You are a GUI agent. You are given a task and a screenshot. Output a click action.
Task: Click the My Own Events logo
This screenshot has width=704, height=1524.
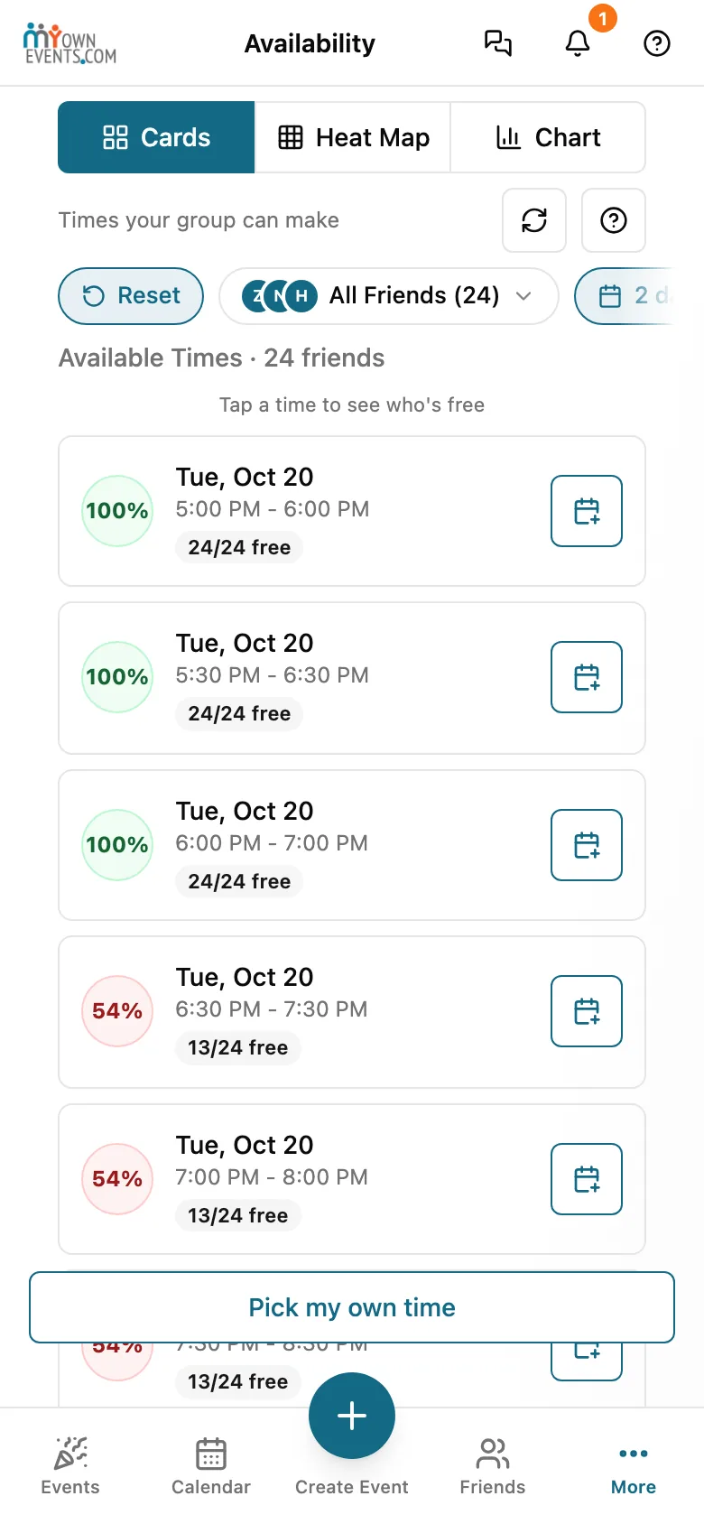70,43
